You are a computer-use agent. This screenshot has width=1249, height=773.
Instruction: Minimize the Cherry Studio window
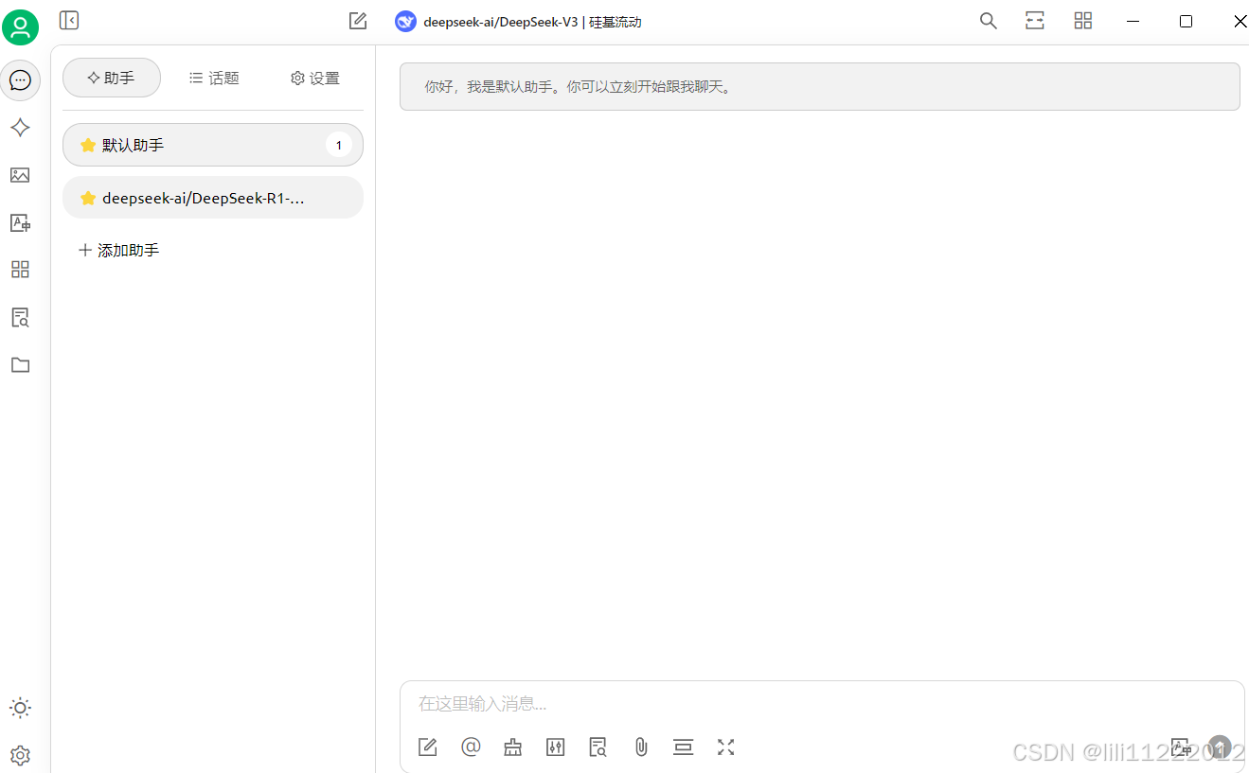(1134, 21)
